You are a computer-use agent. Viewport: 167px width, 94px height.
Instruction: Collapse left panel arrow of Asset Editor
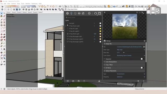click(64, 46)
